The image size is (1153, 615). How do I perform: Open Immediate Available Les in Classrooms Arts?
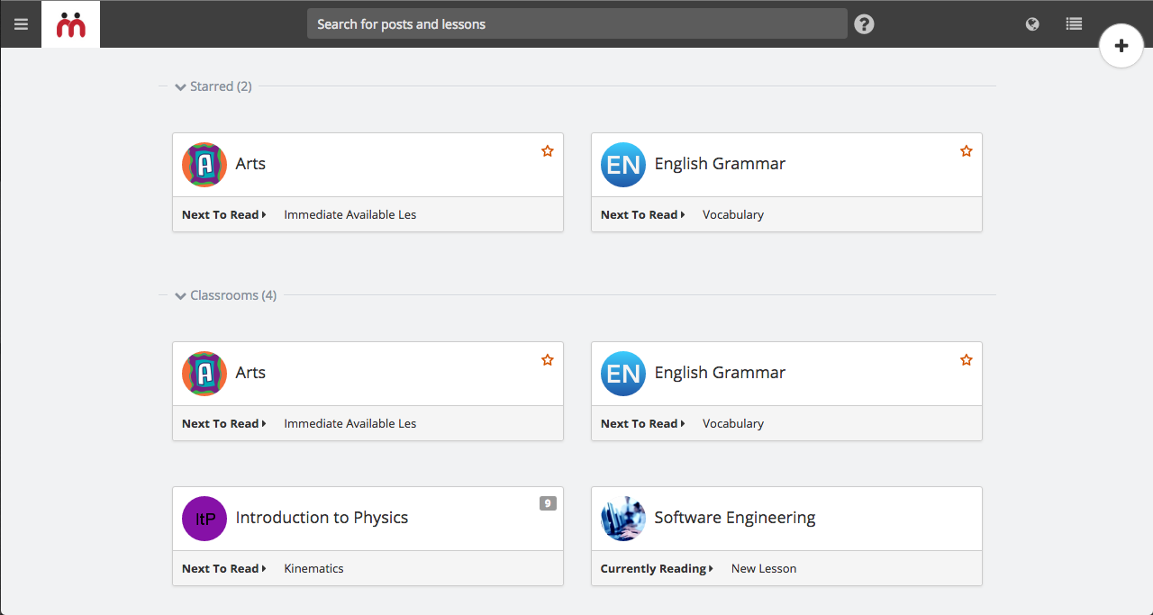pyautogui.click(x=350, y=423)
